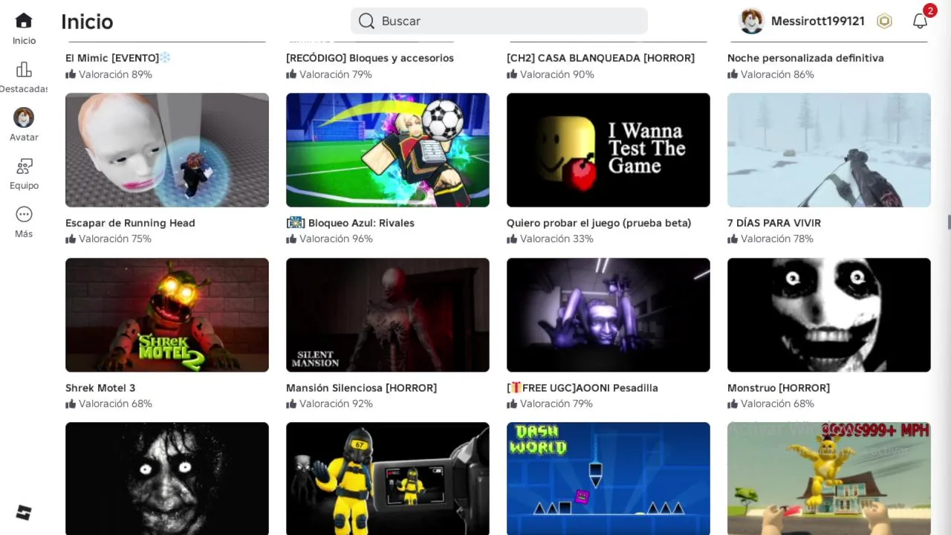
Task: Click the Más label in sidebar
Action: 24,234
